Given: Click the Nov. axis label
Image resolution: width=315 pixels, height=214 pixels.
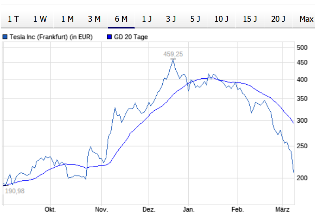Looking at the screenshot, I should [x=101, y=210].
